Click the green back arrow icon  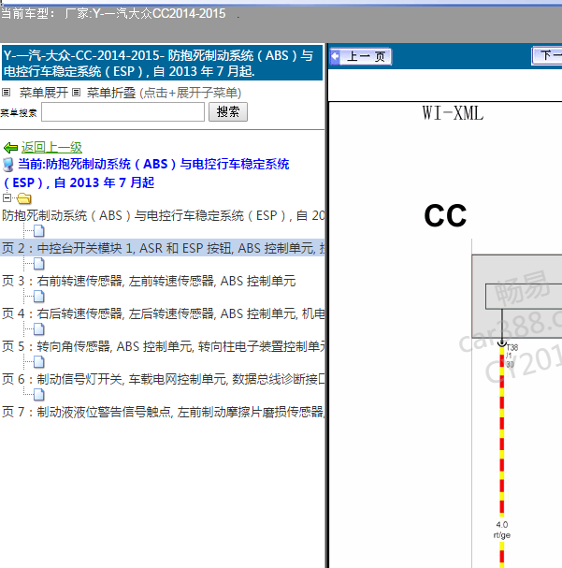[10, 148]
